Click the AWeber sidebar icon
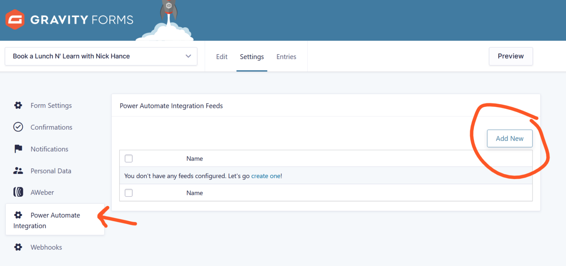 point(18,192)
